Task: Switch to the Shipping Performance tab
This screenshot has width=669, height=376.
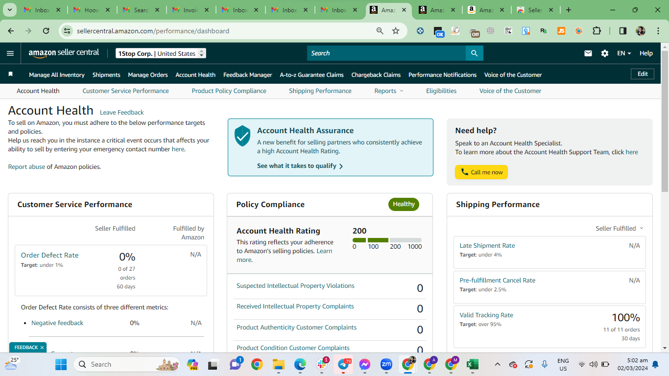Action: coord(320,91)
